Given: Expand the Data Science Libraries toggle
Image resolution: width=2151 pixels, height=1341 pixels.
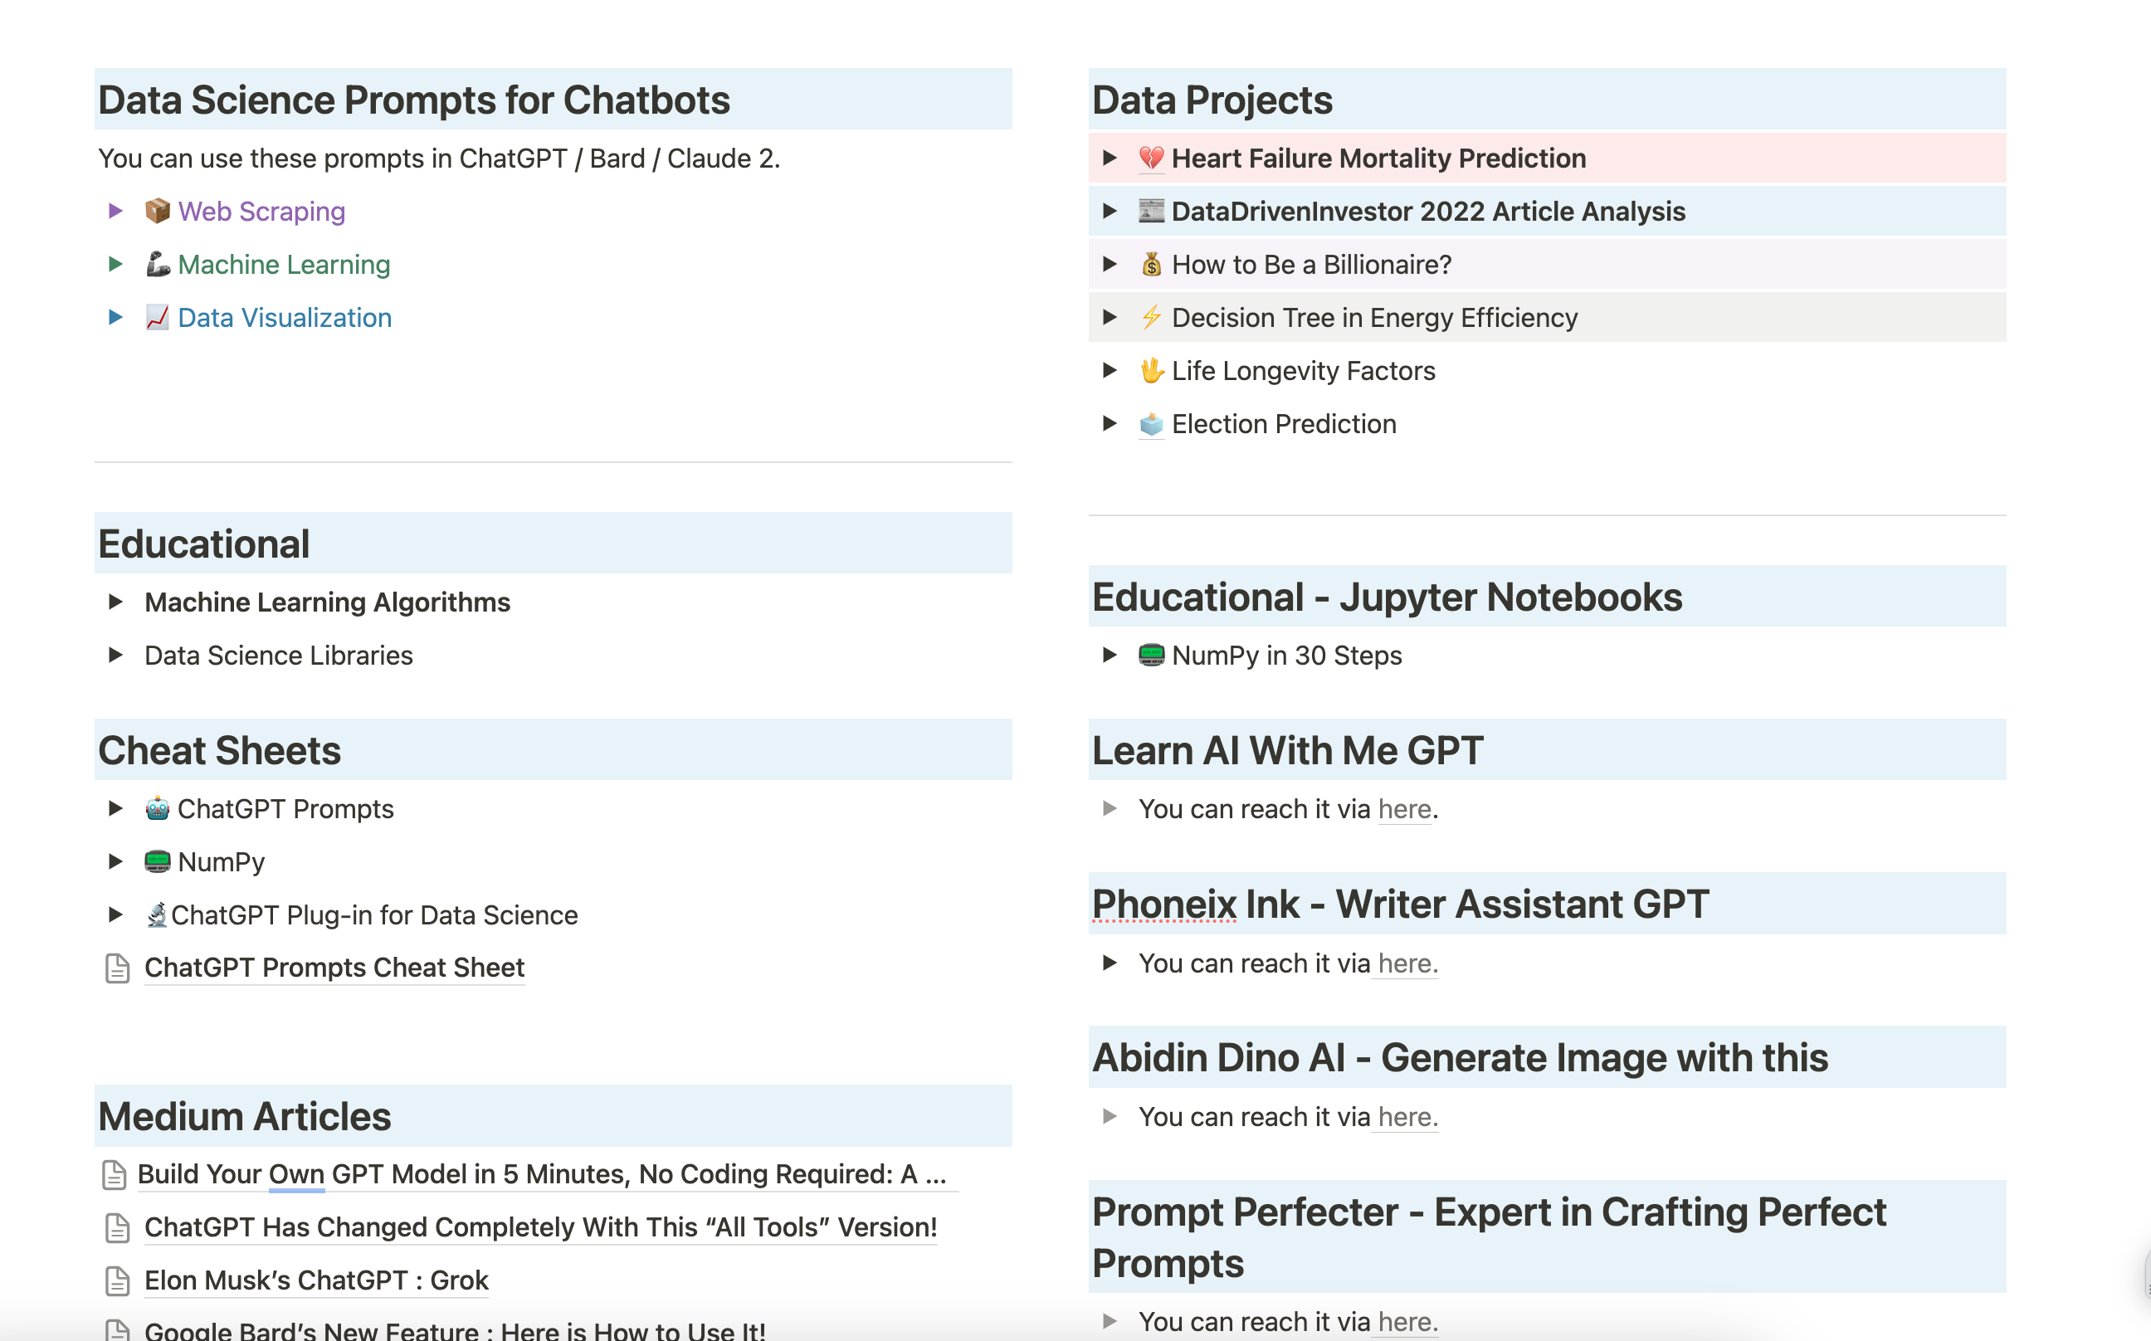Looking at the screenshot, I should pos(116,656).
